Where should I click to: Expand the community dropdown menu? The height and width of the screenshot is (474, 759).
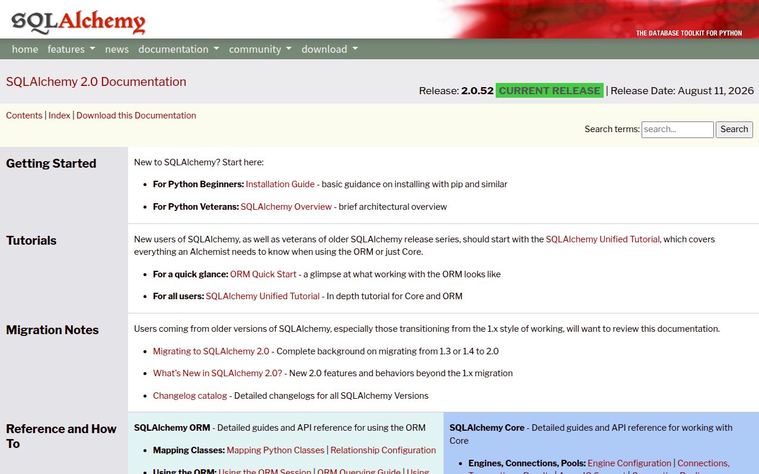(x=260, y=49)
